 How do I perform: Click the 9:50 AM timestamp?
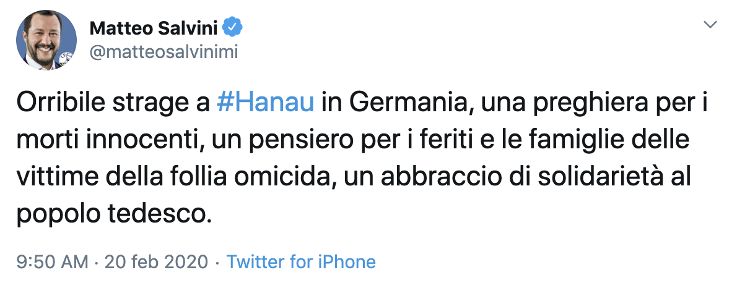click(x=53, y=261)
